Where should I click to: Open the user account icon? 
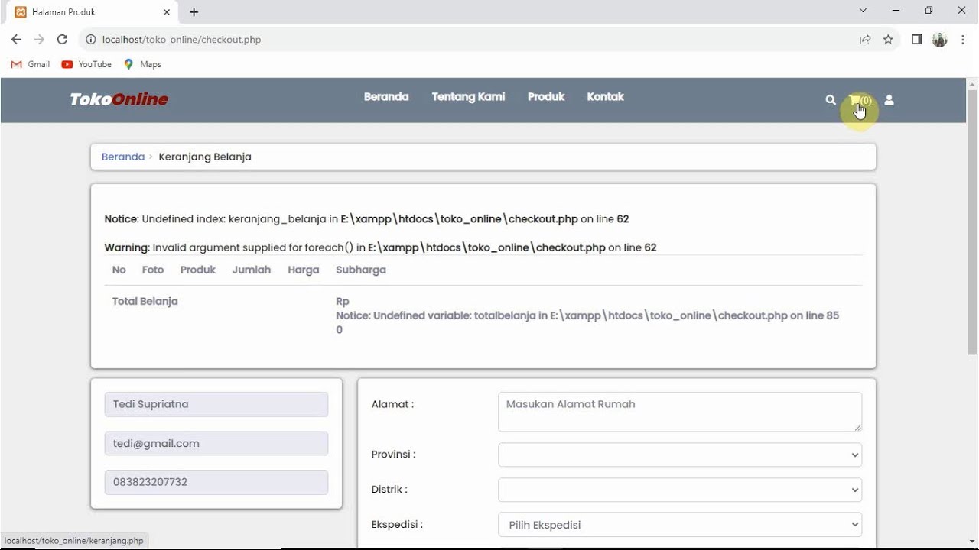tap(889, 100)
